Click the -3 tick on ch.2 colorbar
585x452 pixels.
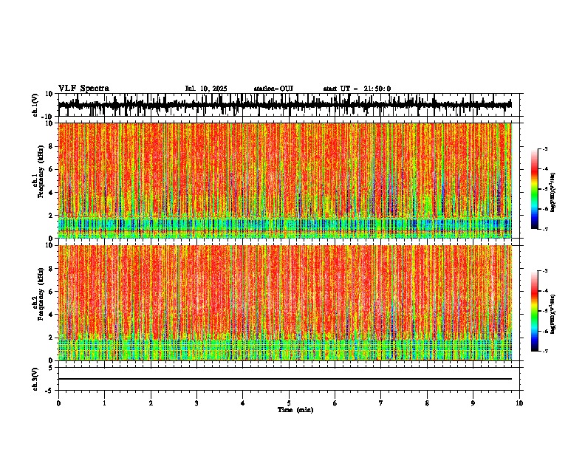point(545,271)
